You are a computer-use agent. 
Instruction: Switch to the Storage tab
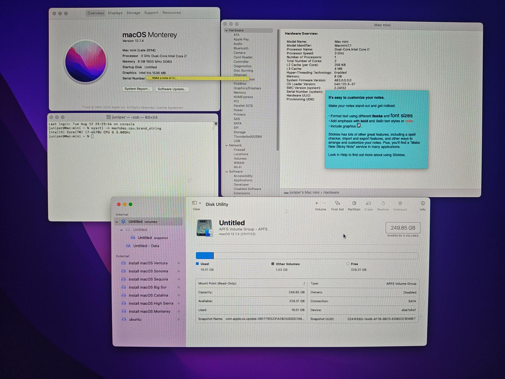[x=133, y=13]
